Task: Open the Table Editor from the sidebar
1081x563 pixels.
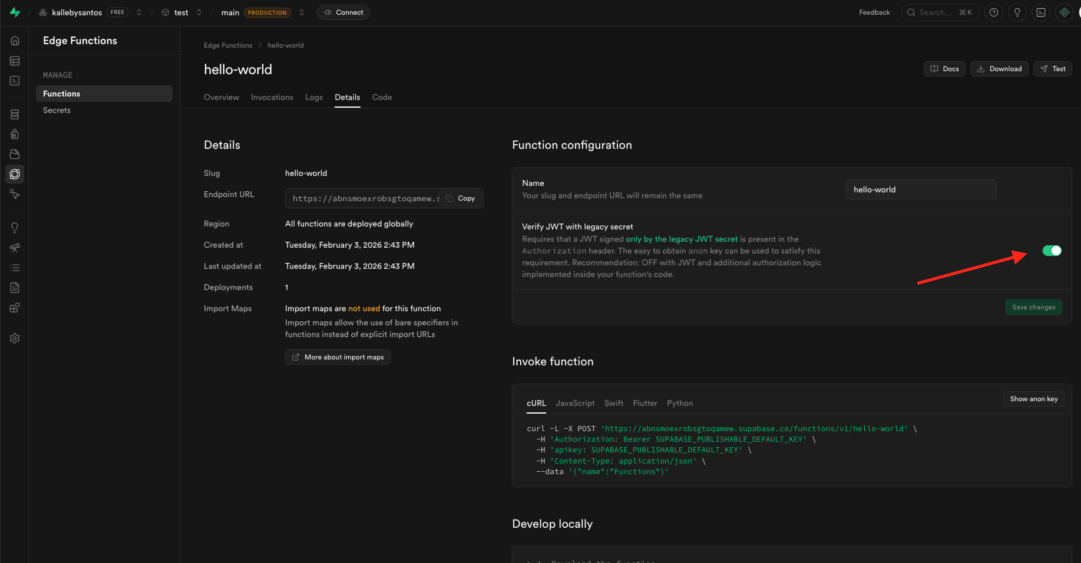Action: 15,61
